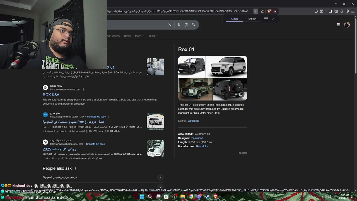Select English in translate popup
357x201 pixels.
[x=252, y=19]
